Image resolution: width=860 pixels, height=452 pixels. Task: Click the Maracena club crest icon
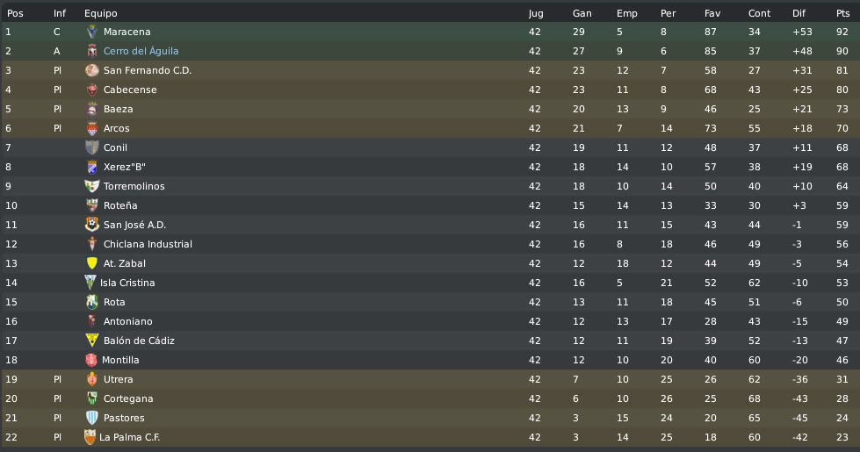pyautogui.click(x=92, y=32)
